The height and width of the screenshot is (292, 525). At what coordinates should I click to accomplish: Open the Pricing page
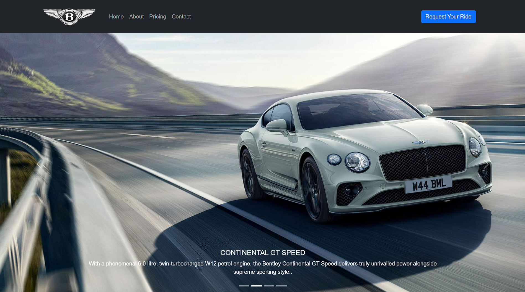coord(157,17)
